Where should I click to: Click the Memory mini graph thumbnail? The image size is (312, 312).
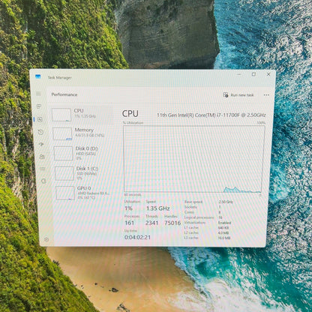[x=62, y=133]
